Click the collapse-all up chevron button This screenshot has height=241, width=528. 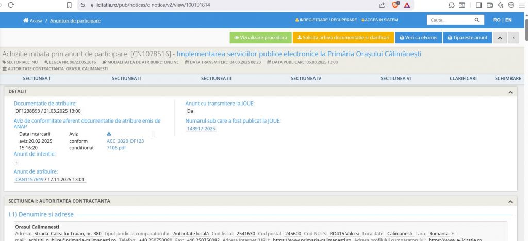tap(500, 38)
